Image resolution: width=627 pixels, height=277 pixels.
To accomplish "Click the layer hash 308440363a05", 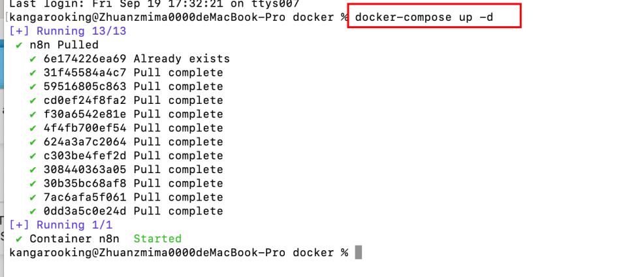I will point(85,170).
